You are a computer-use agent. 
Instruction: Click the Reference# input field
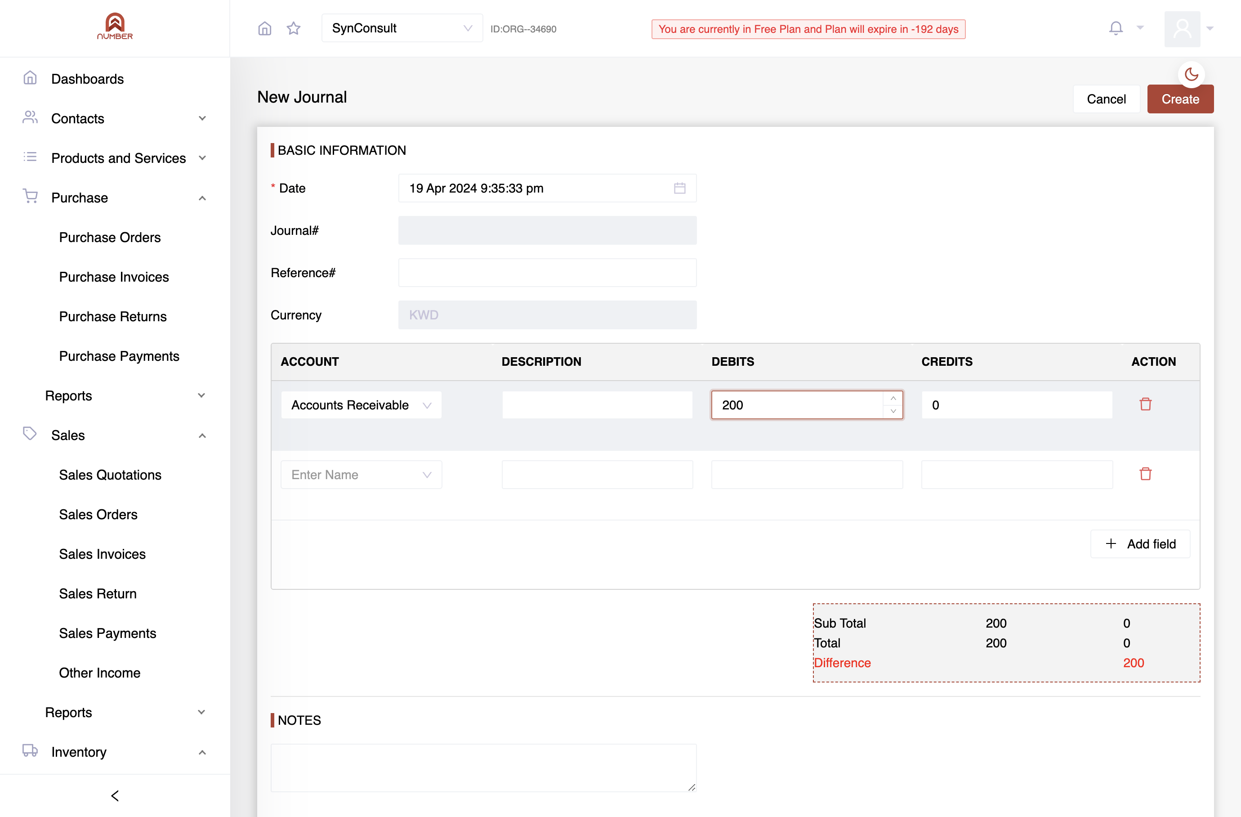547,273
